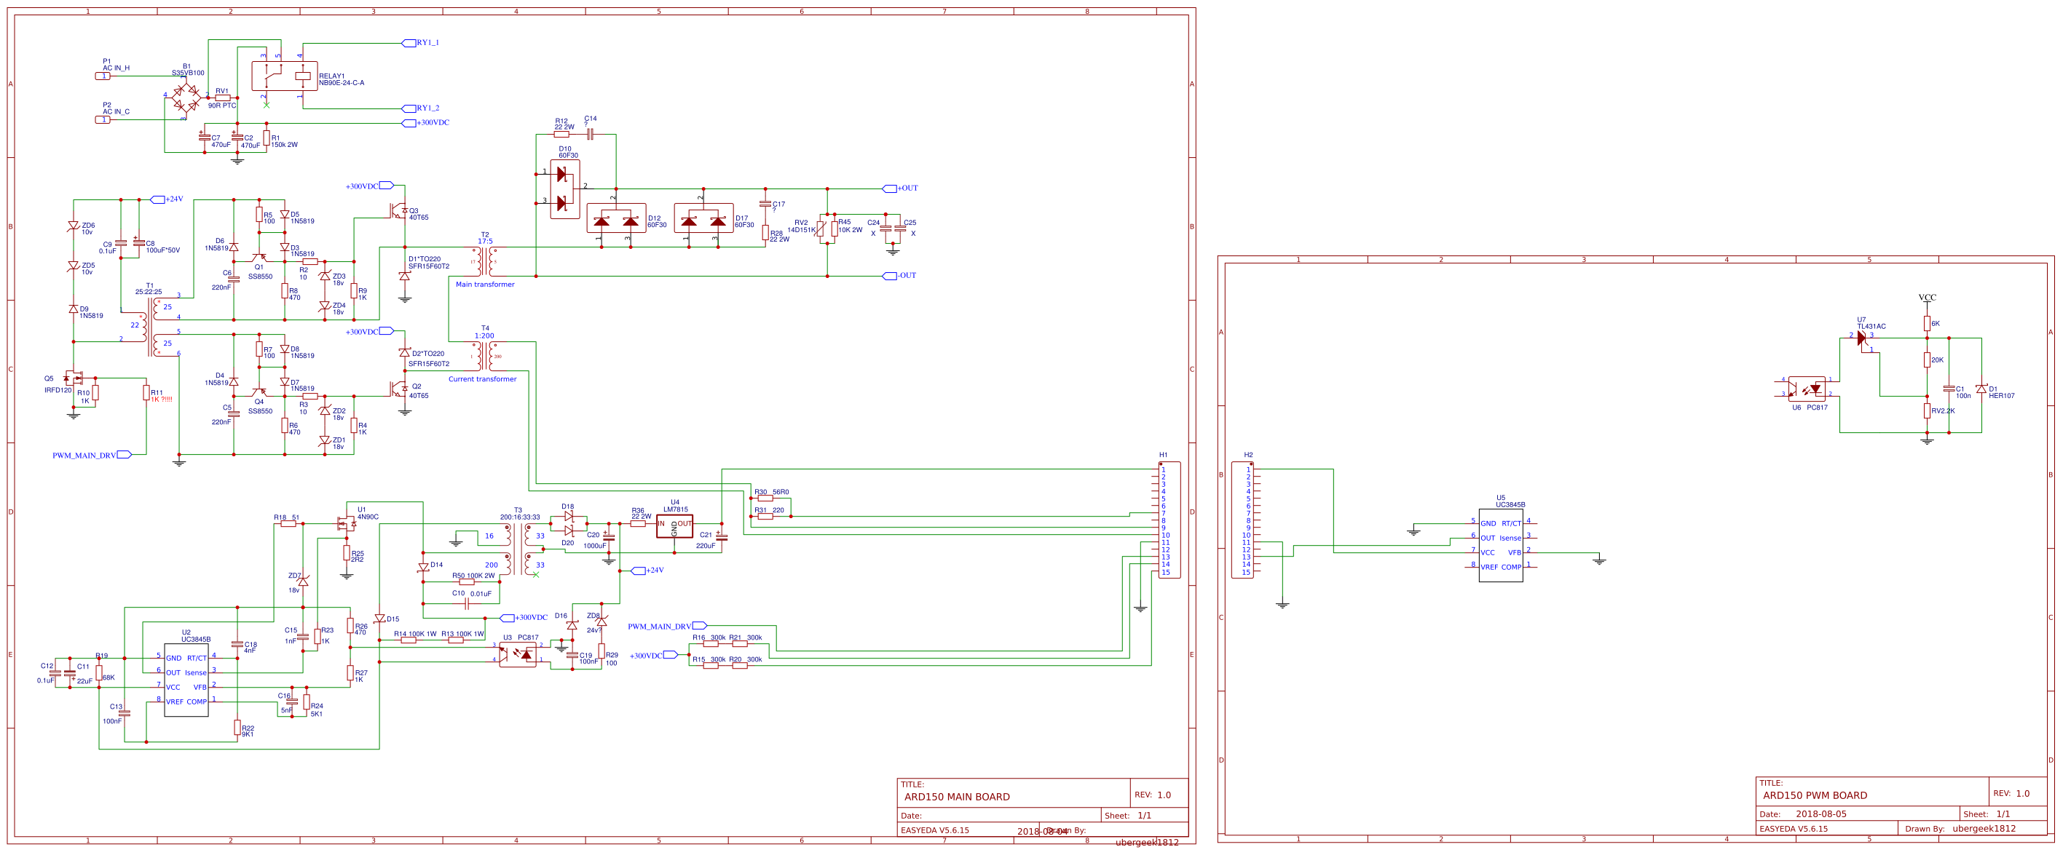The image size is (2063, 855).
Task: Select the D17 60F30 diode symbol
Action: pyautogui.click(x=703, y=218)
